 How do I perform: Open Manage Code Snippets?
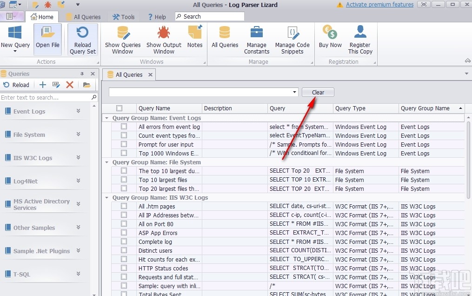click(x=293, y=40)
